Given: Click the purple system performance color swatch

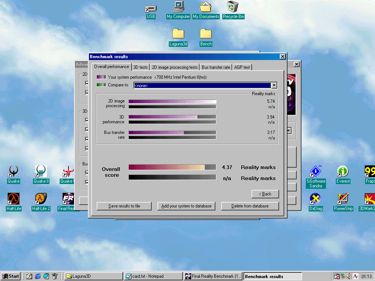Looking at the screenshot, I should (101, 77).
